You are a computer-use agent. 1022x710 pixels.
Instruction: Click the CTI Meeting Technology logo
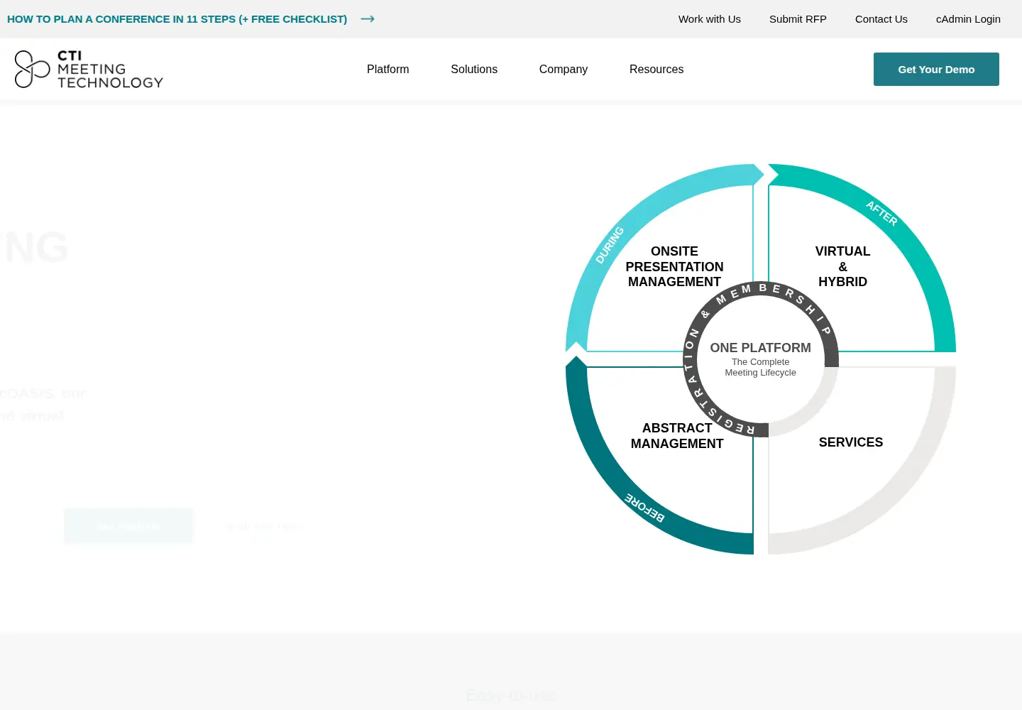coord(89,69)
